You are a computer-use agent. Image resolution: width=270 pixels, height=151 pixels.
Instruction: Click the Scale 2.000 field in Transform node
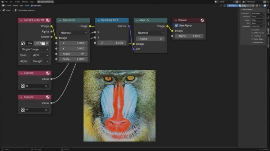(73, 59)
